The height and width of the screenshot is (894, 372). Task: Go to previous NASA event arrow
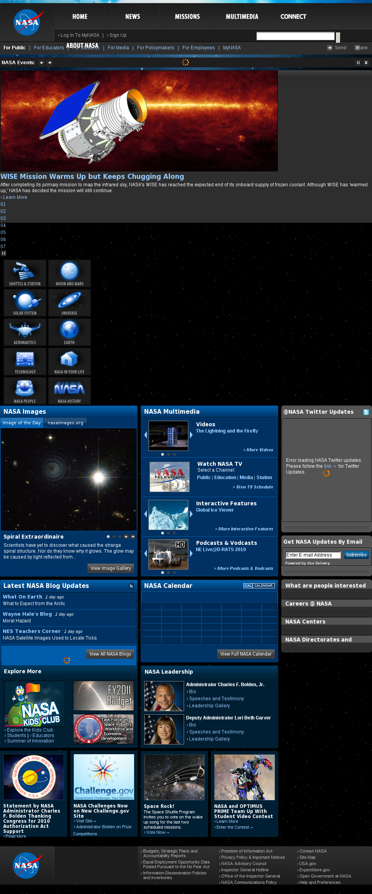tap(42, 63)
